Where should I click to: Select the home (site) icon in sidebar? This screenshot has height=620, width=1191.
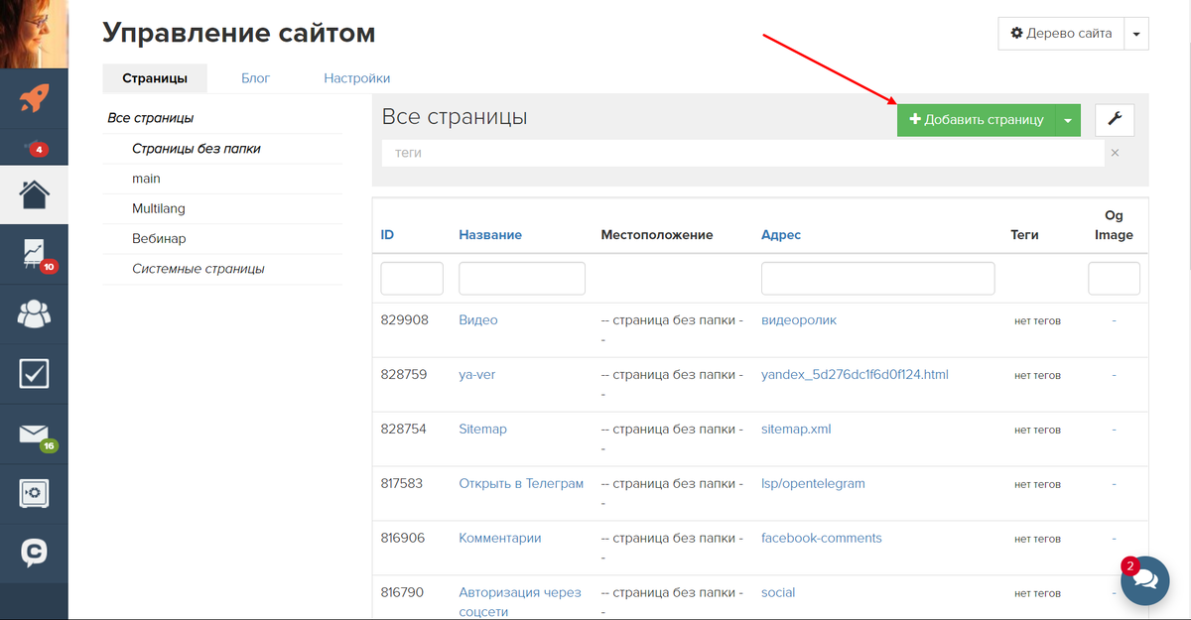click(34, 193)
